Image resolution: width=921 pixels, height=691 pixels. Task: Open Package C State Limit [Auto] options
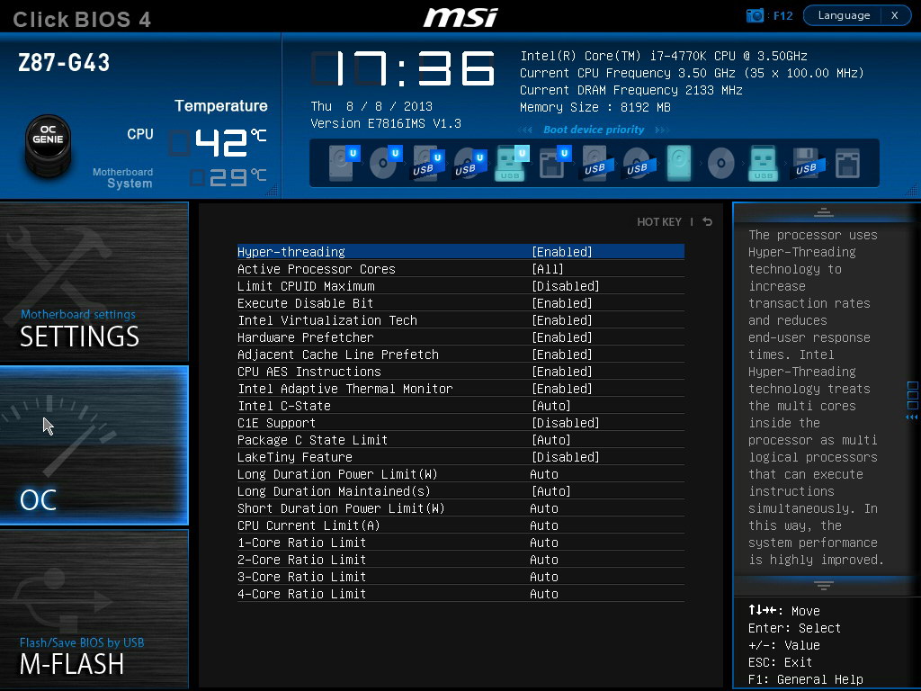[x=551, y=439]
